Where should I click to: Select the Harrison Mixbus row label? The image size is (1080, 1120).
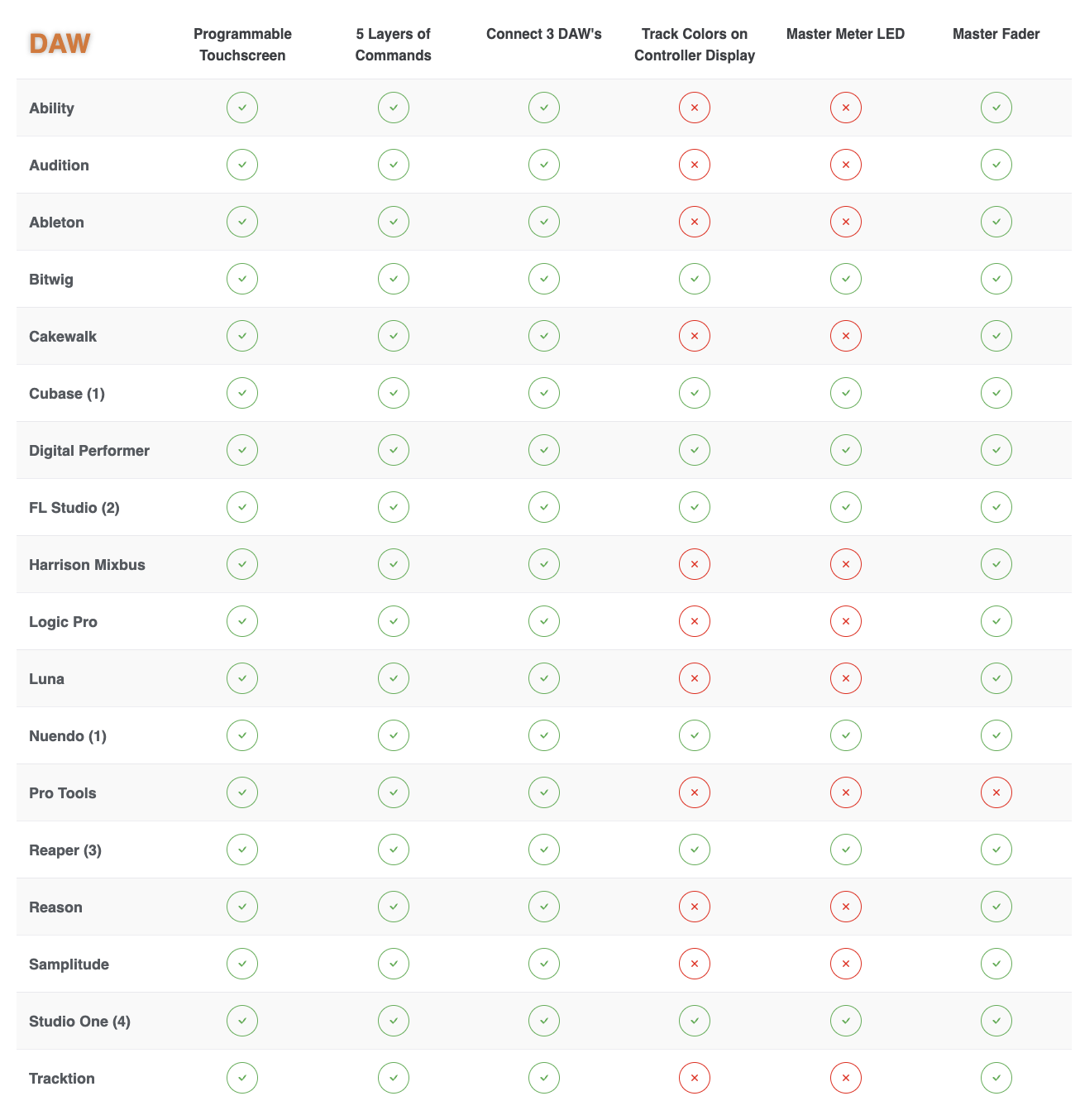87,565
